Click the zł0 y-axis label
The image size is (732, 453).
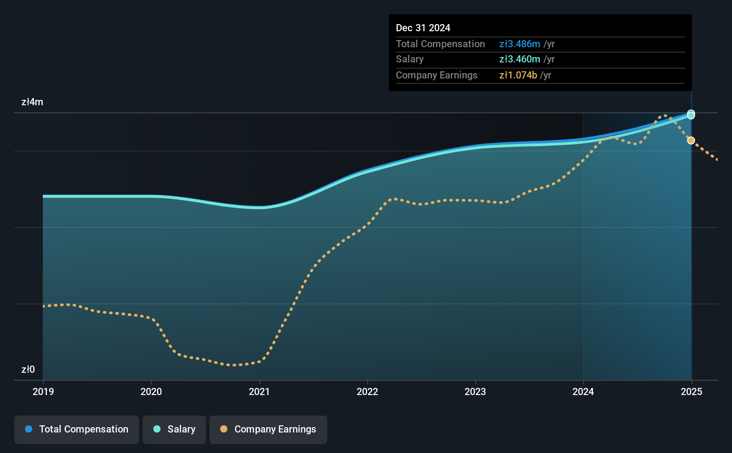click(28, 370)
